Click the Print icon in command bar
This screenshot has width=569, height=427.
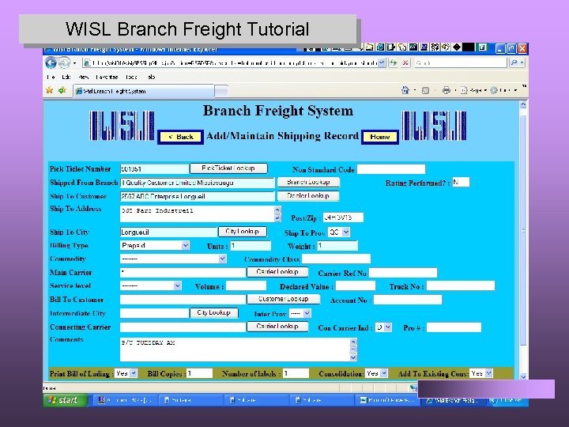tap(447, 90)
